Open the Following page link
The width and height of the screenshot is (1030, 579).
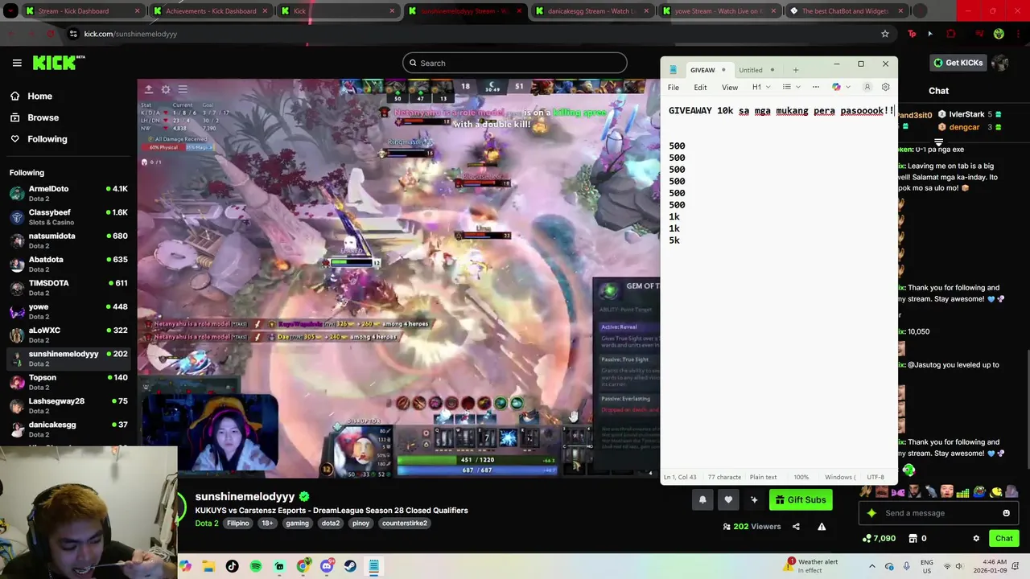(47, 139)
